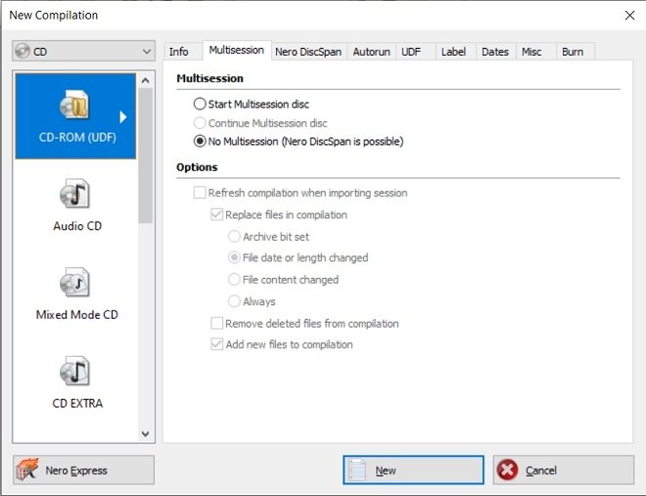
Task: Choose No Multisession radio option
Action: pos(200,141)
